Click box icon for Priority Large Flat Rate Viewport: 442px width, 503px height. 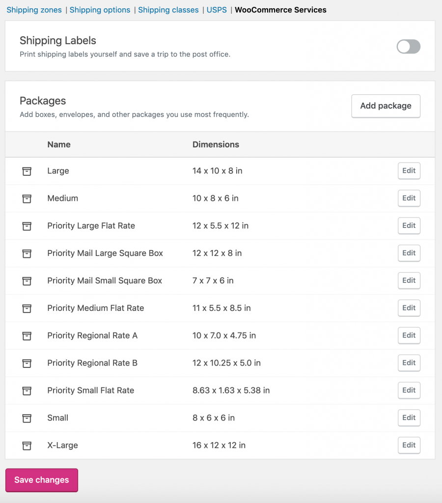point(27,226)
